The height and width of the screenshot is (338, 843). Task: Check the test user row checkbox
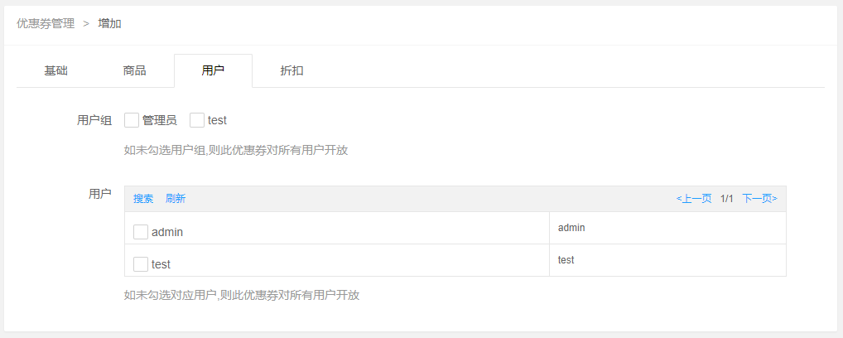click(141, 263)
